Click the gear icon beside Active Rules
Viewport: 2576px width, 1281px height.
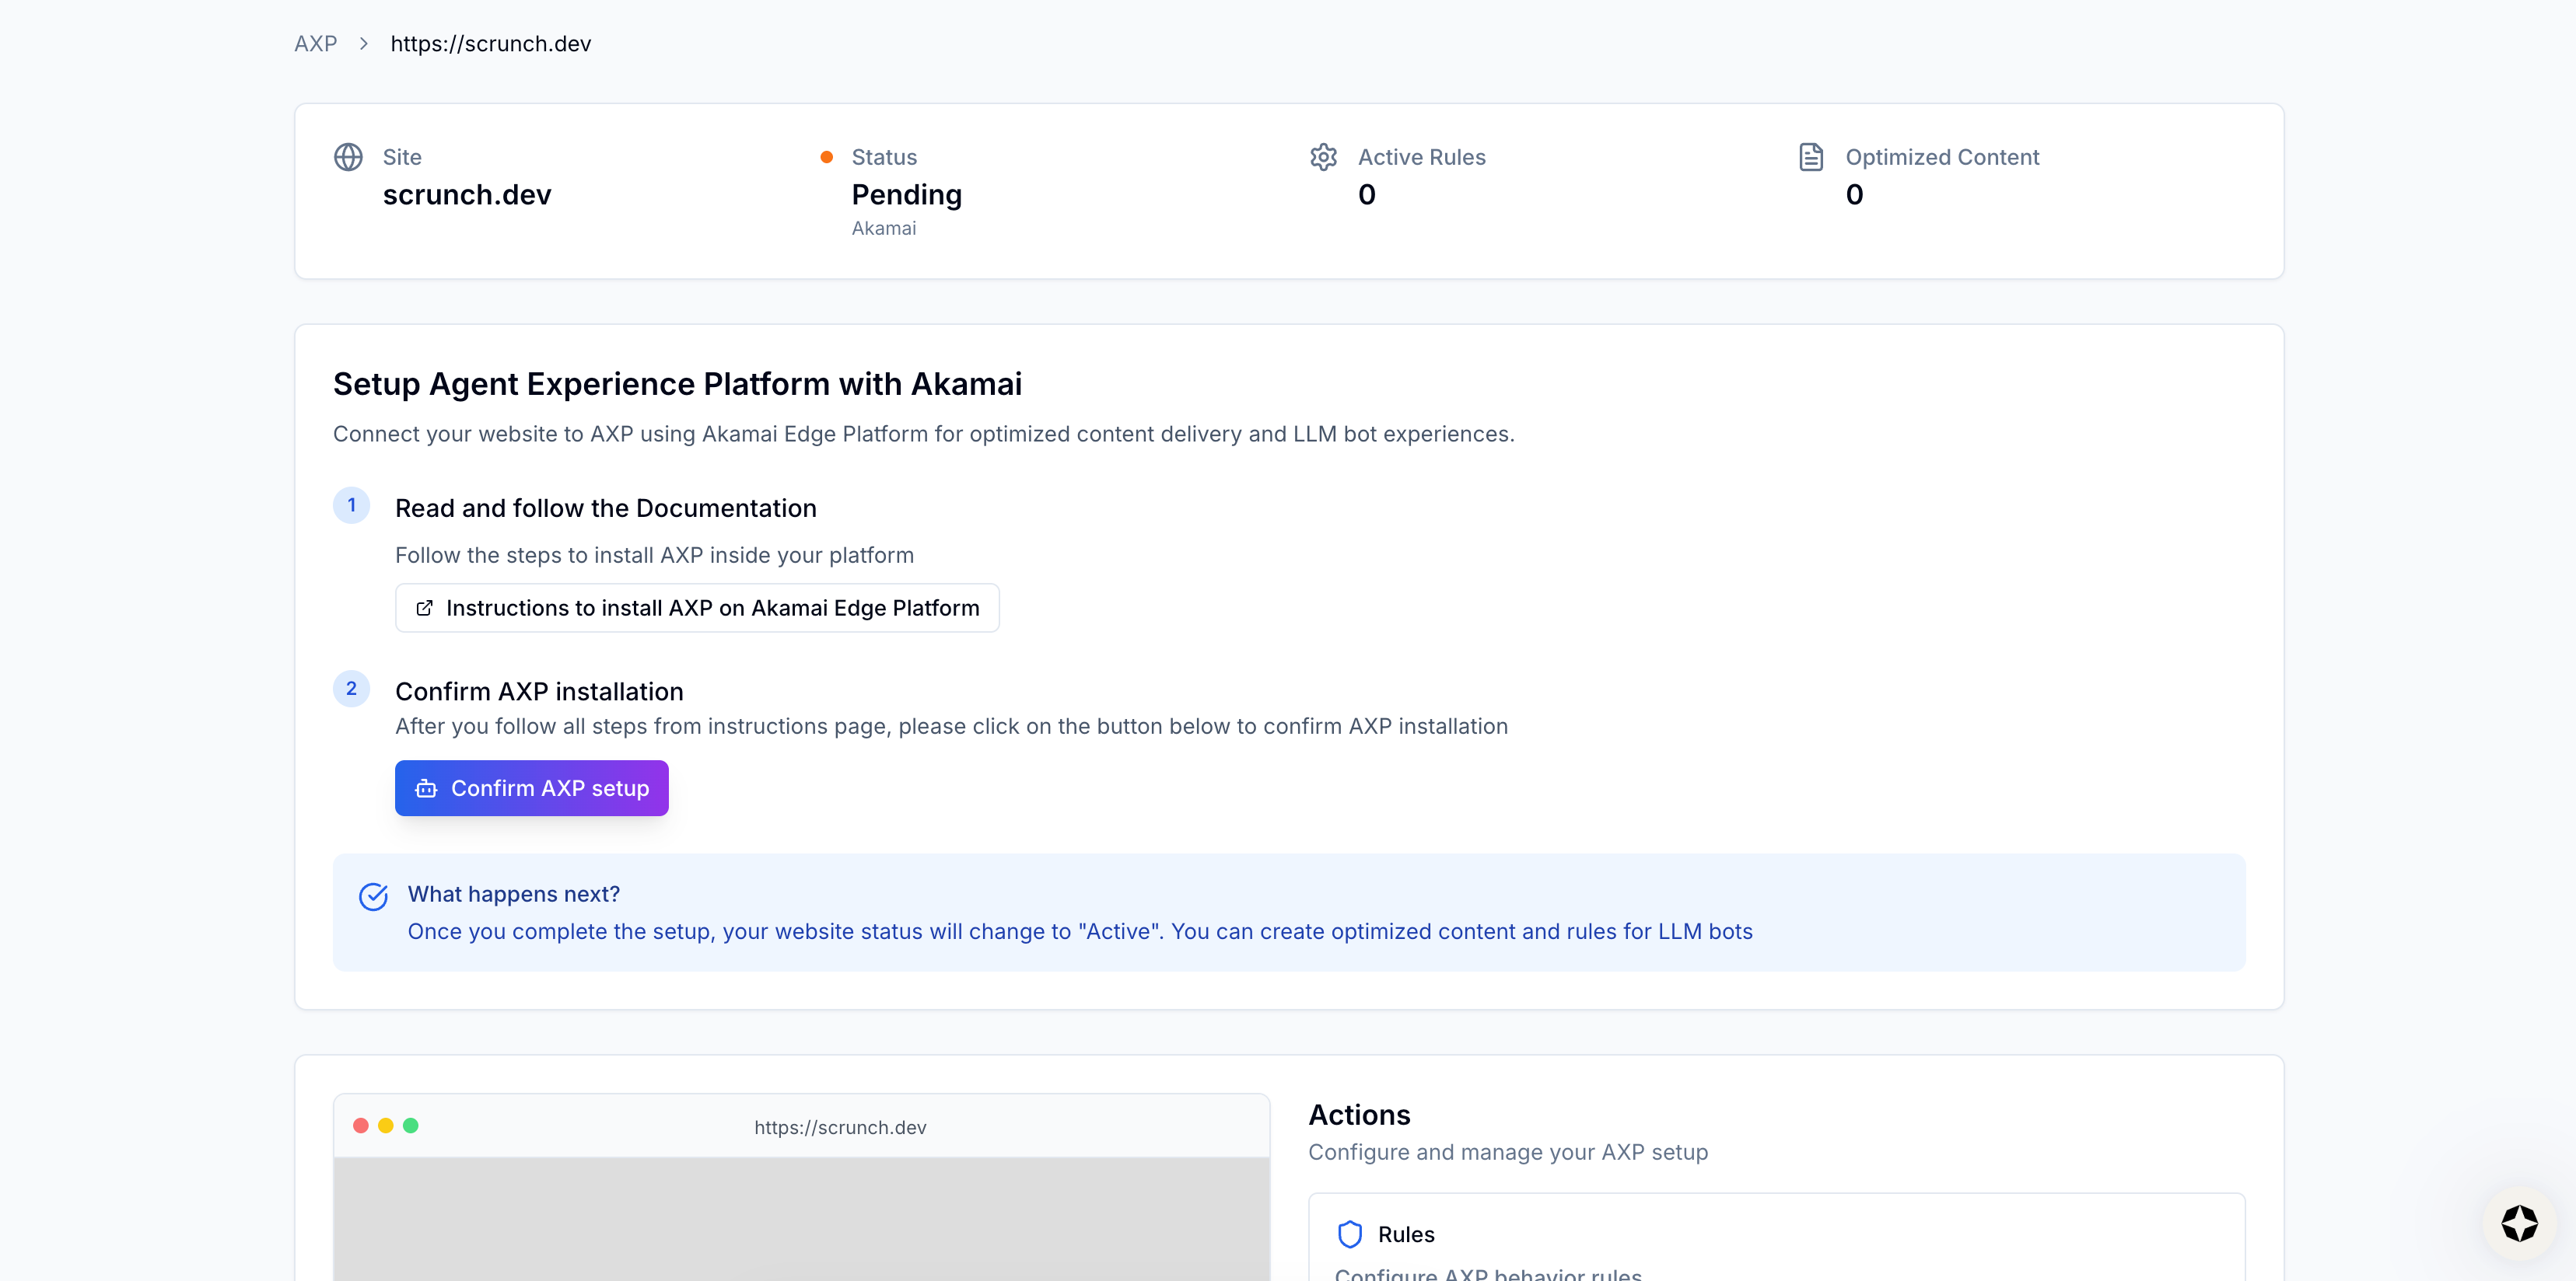(1323, 157)
